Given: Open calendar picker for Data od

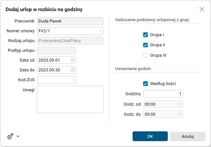Looking at the screenshot, I should pos(73,60).
